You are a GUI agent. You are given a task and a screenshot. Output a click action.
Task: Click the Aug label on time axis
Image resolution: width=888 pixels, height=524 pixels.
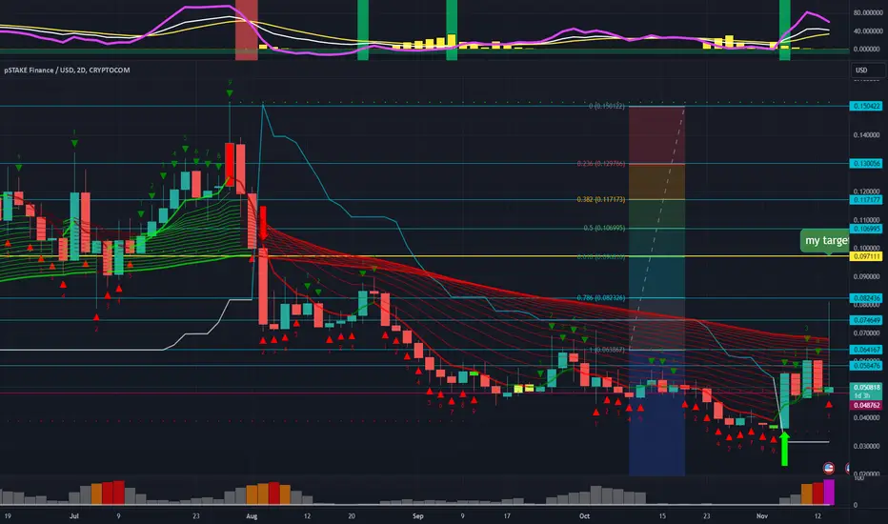coord(252,516)
